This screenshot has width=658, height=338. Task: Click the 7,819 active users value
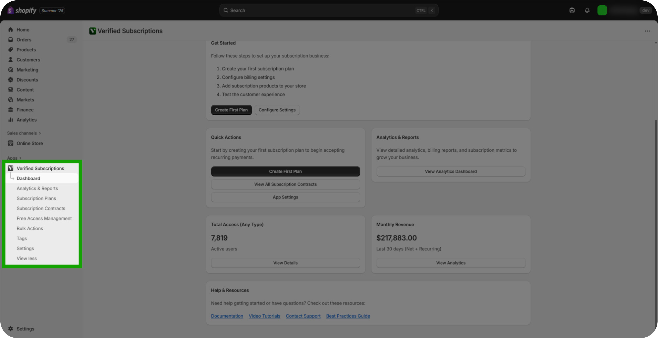pyautogui.click(x=219, y=238)
